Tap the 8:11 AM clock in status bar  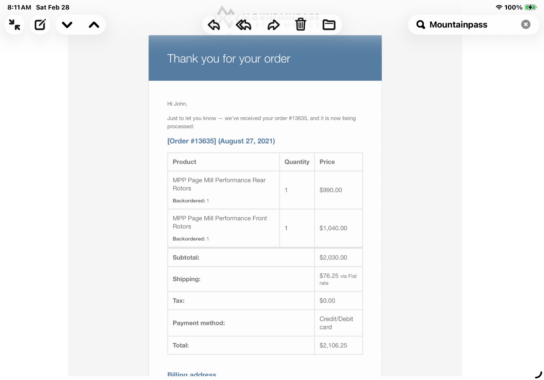pos(19,7)
